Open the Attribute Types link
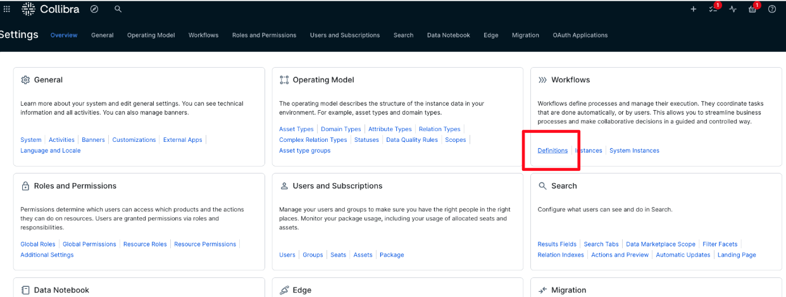Image resolution: width=786 pixels, height=297 pixels. (390, 129)
